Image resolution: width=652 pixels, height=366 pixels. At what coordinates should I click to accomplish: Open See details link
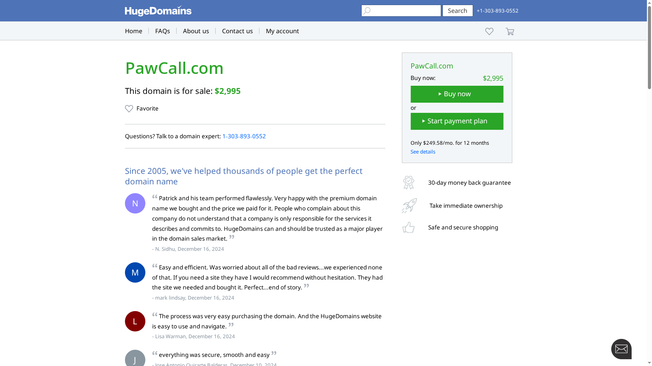pyautogui.click(x=423, y=151)
